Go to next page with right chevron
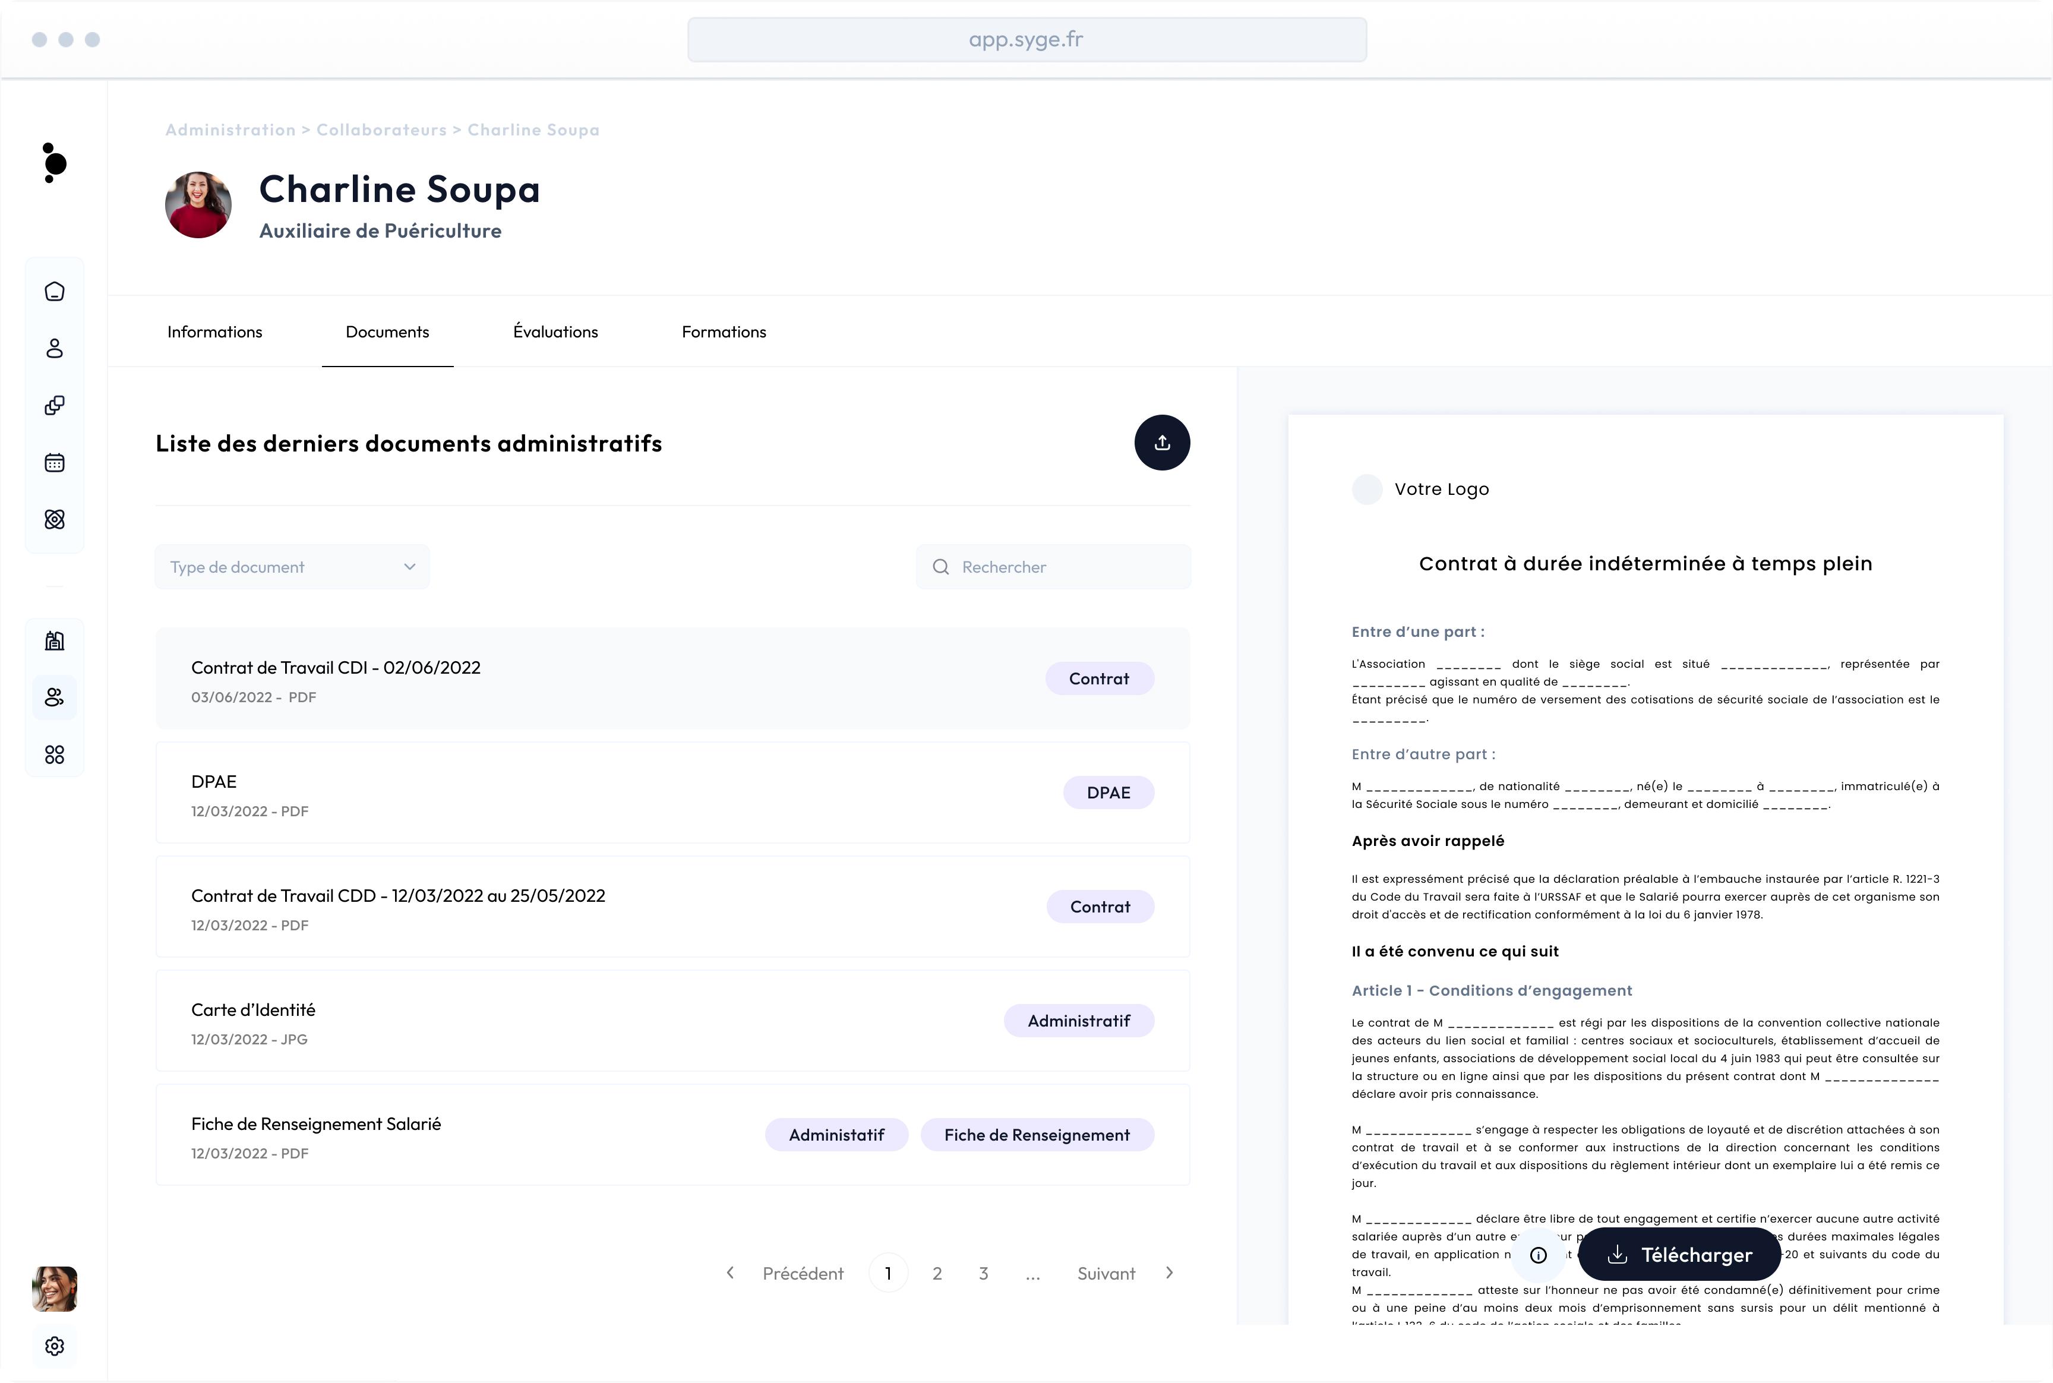This screenshot has width=2053, height=1383. click(1169, 1273)
